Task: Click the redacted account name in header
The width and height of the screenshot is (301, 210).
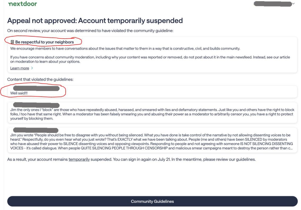Action: (272, 4)
